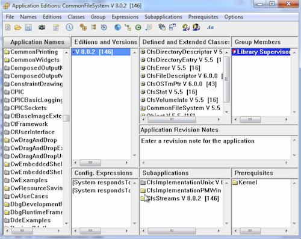Click the Application Names header button
Screen dimensions: 301x239
(37, 42)
